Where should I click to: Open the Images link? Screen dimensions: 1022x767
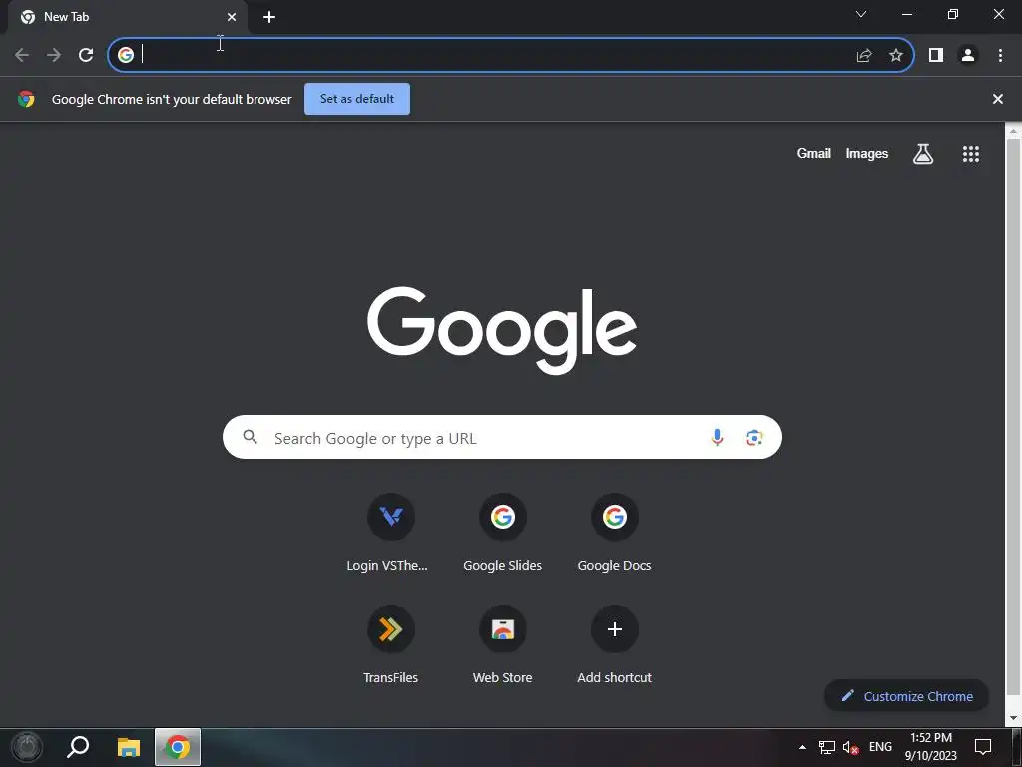pyautogui.click(x=867, y=153)
